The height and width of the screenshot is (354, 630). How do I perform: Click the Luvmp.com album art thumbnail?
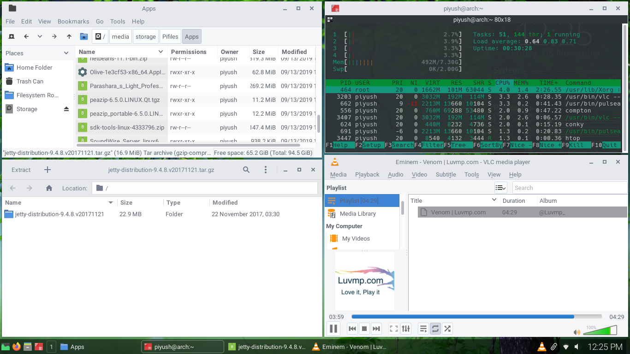click(x=365, y=281)
